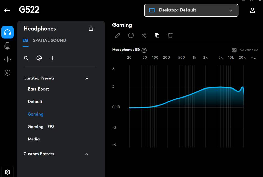Collapse the Custom Presets section

point(87,154)
